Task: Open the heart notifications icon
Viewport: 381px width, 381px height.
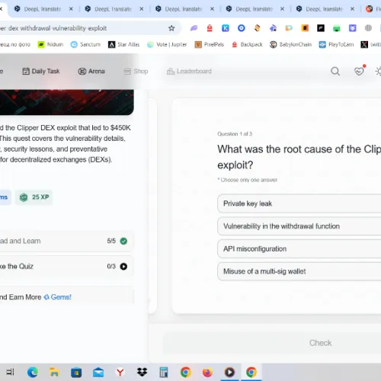Action: pyautogui.click(x=359, y=71)
